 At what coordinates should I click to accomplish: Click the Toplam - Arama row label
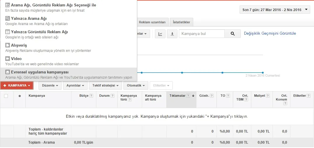coord(41,142)
